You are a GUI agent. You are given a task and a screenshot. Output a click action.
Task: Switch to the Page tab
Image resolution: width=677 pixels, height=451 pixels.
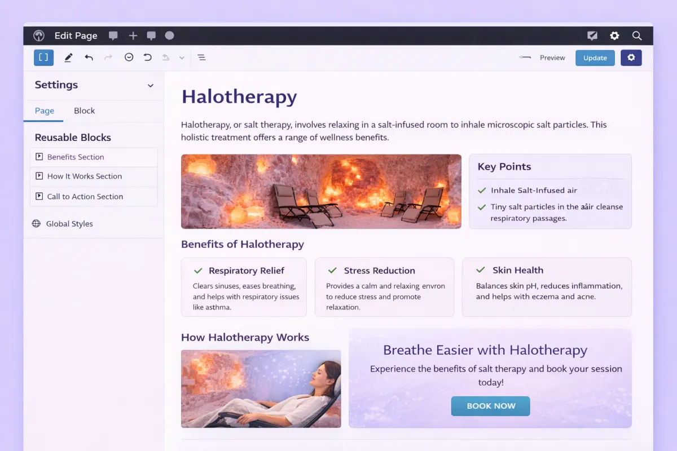pos(45,110)
